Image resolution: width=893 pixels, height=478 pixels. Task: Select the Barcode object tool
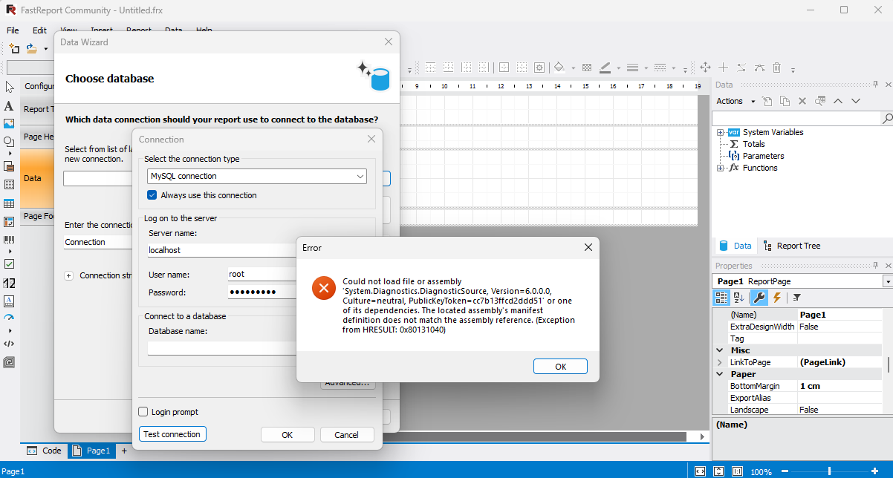[9, 240]
